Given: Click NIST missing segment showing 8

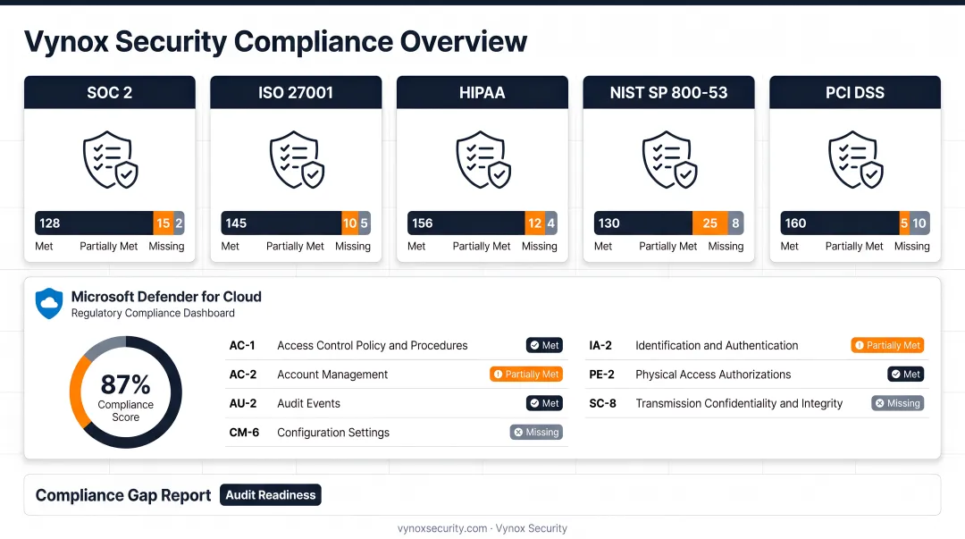Looking at the screenshot, I should pyautogui.click(x=735, y=223).
